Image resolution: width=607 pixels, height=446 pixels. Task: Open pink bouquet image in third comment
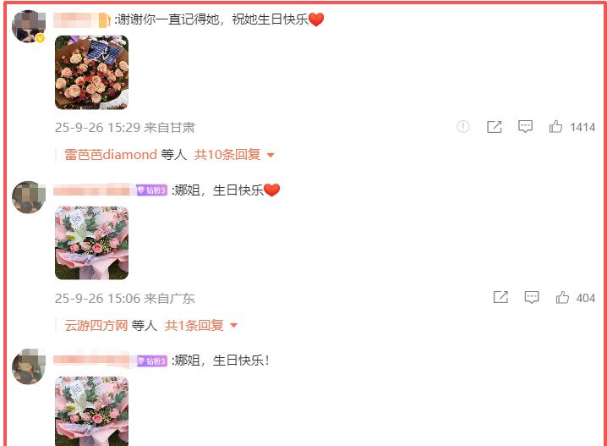pyautogui.click(x=92, y=411)
